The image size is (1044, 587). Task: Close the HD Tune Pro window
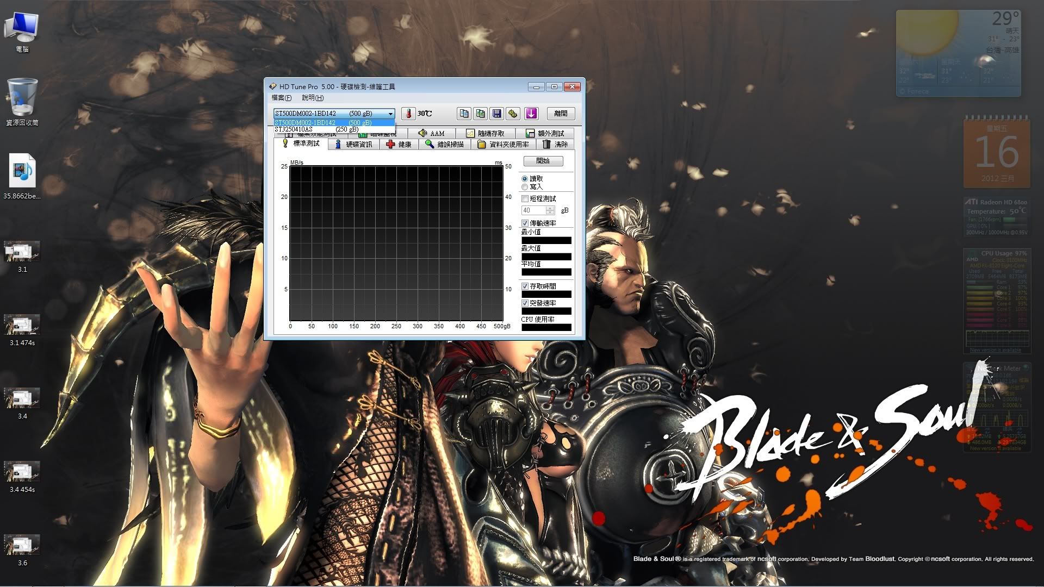[572, 87]
